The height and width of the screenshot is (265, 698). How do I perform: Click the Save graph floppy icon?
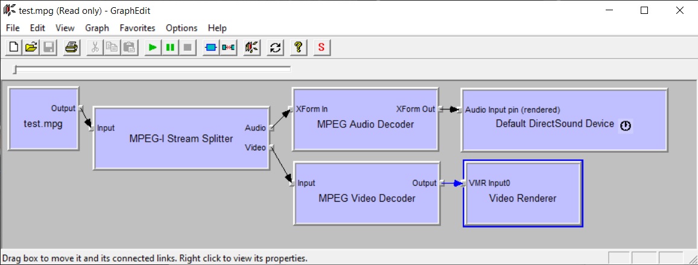pyautogui.click(x=48, y=47)
